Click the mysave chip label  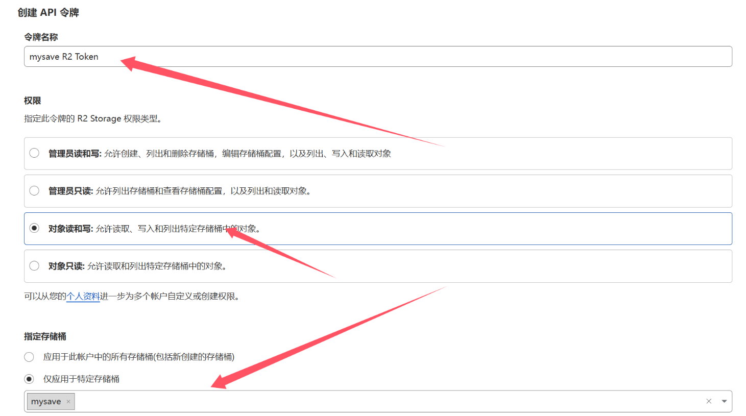click(46, 402)
